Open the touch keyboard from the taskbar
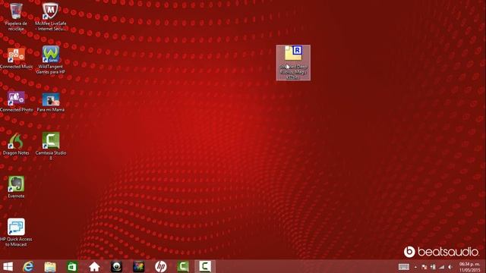Image resolution: width=486 pixels, height=273 pixels. [x=403, y=267]
